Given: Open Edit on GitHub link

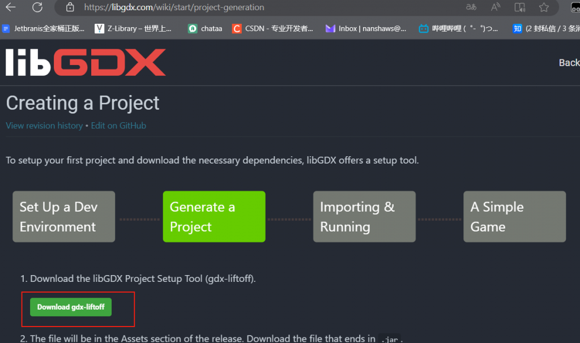Looking at the screenshot, I should [x=118, y=126].
